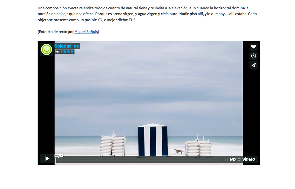
Task: Click the left stack of white sunbeds
Action: pos(112,146)
